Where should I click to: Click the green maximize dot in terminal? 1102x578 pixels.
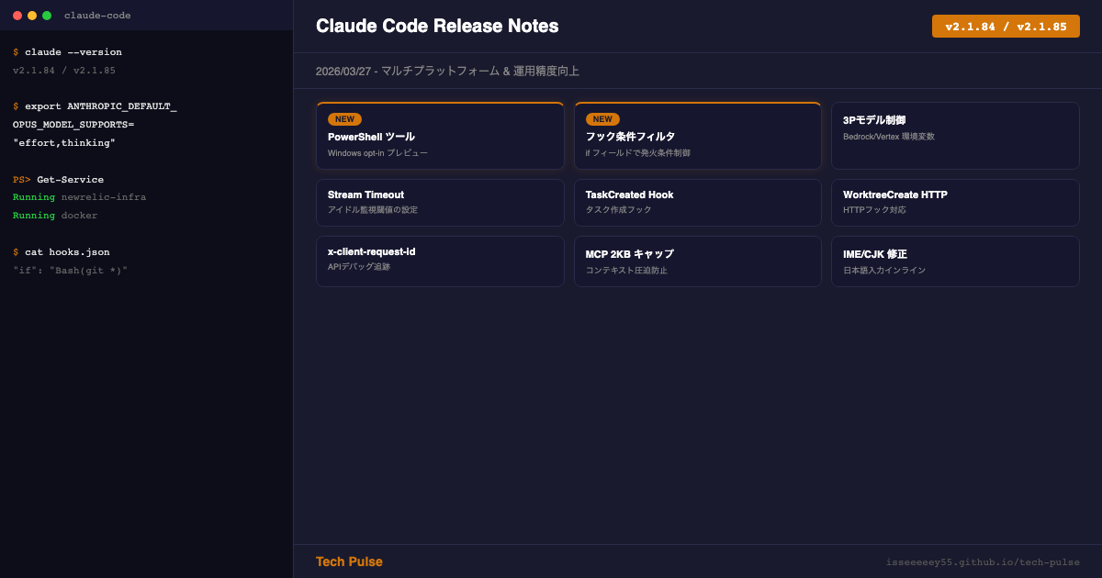(x=47, y=16)
